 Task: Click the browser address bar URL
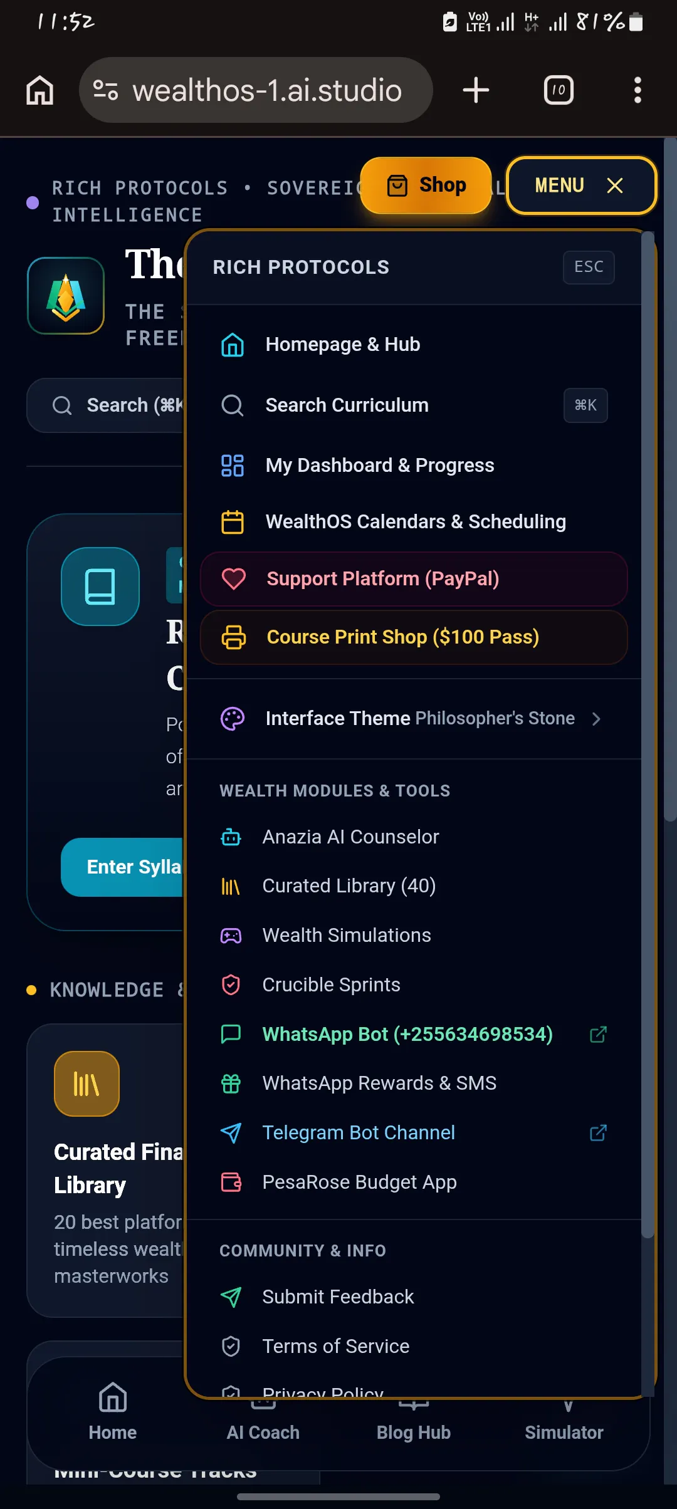[x=267, y=90]
